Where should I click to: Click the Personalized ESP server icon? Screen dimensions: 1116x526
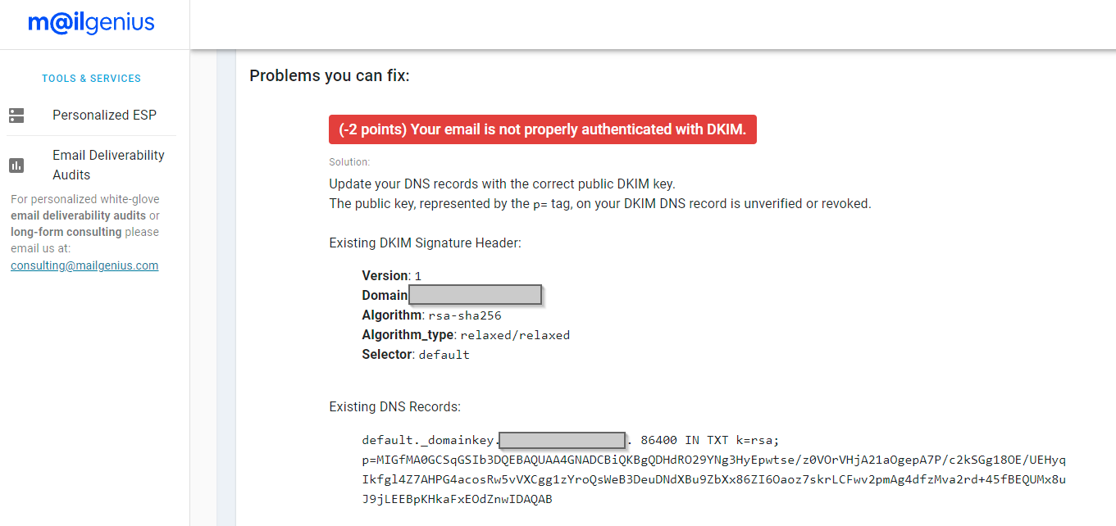[16, 116]
